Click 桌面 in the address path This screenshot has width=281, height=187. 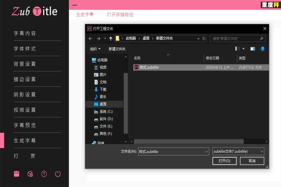146,38
